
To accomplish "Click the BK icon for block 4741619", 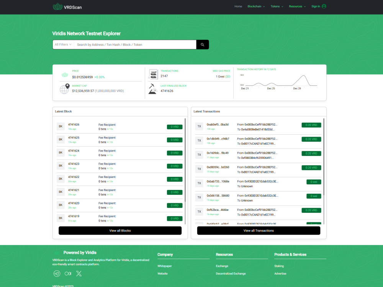I will tap(61, 218).
